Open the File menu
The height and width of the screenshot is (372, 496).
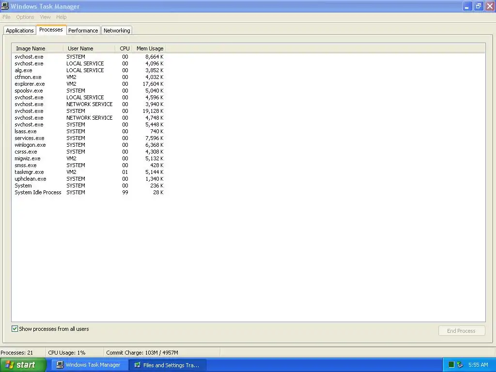6,17
